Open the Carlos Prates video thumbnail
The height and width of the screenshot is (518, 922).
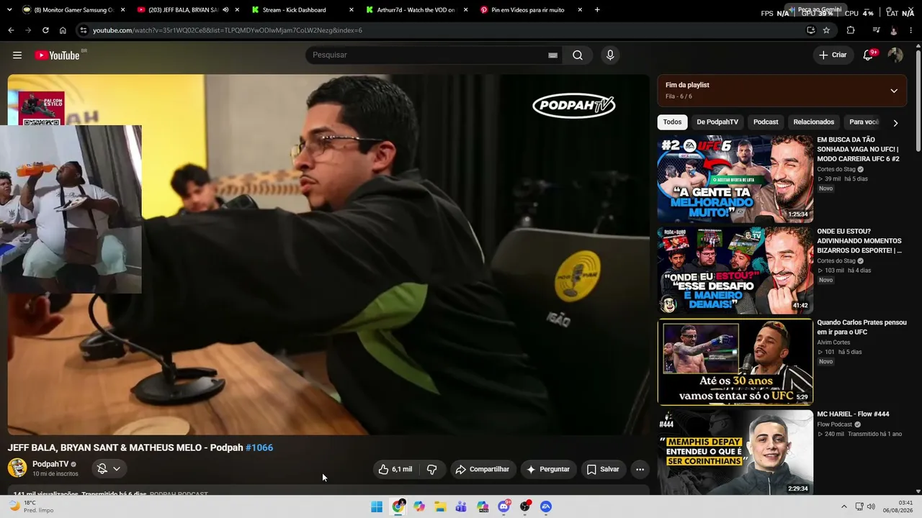coord(735,362)
